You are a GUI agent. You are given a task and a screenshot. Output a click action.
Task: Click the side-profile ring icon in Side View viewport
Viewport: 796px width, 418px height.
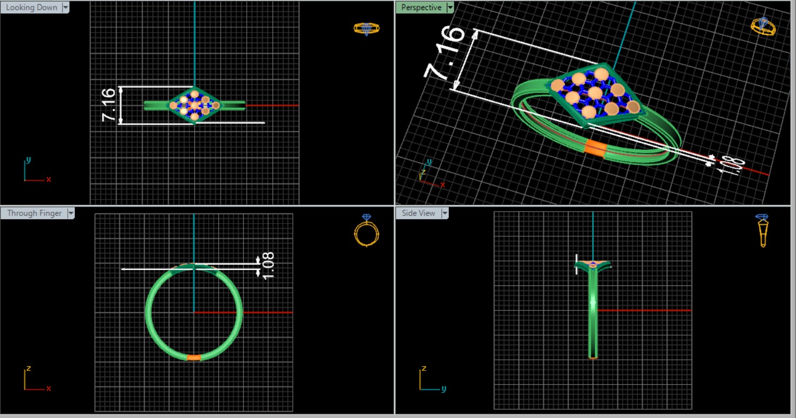click(x=762, y=230)
